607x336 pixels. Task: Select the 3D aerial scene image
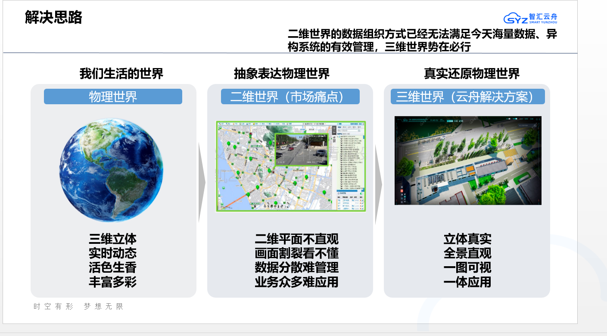tap(468, 160)
